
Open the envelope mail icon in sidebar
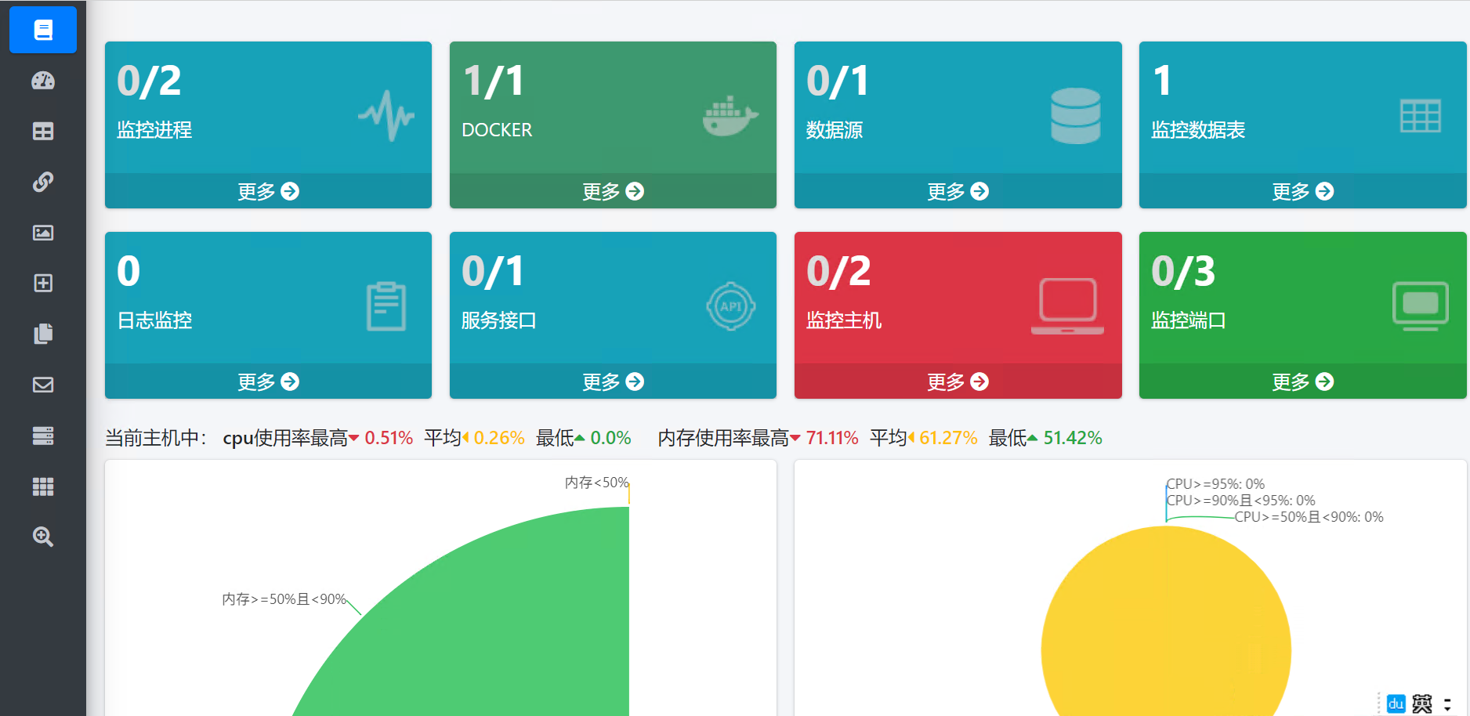(43, 385)
